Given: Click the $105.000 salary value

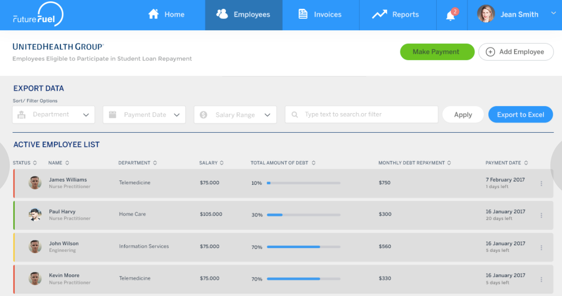Looking at the screenshot, I should pyautogui.click(x=211, y=215).
